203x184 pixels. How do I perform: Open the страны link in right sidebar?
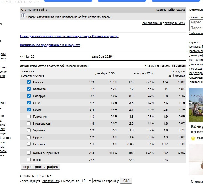point(194,42)
